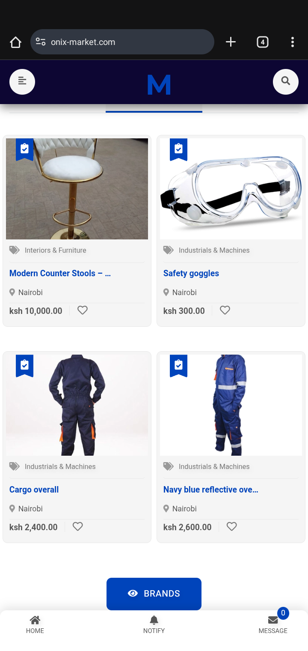Favorite the Modern Counter Stools listing with its heart
The image size is (308, 651).
[x=83, y=310]
